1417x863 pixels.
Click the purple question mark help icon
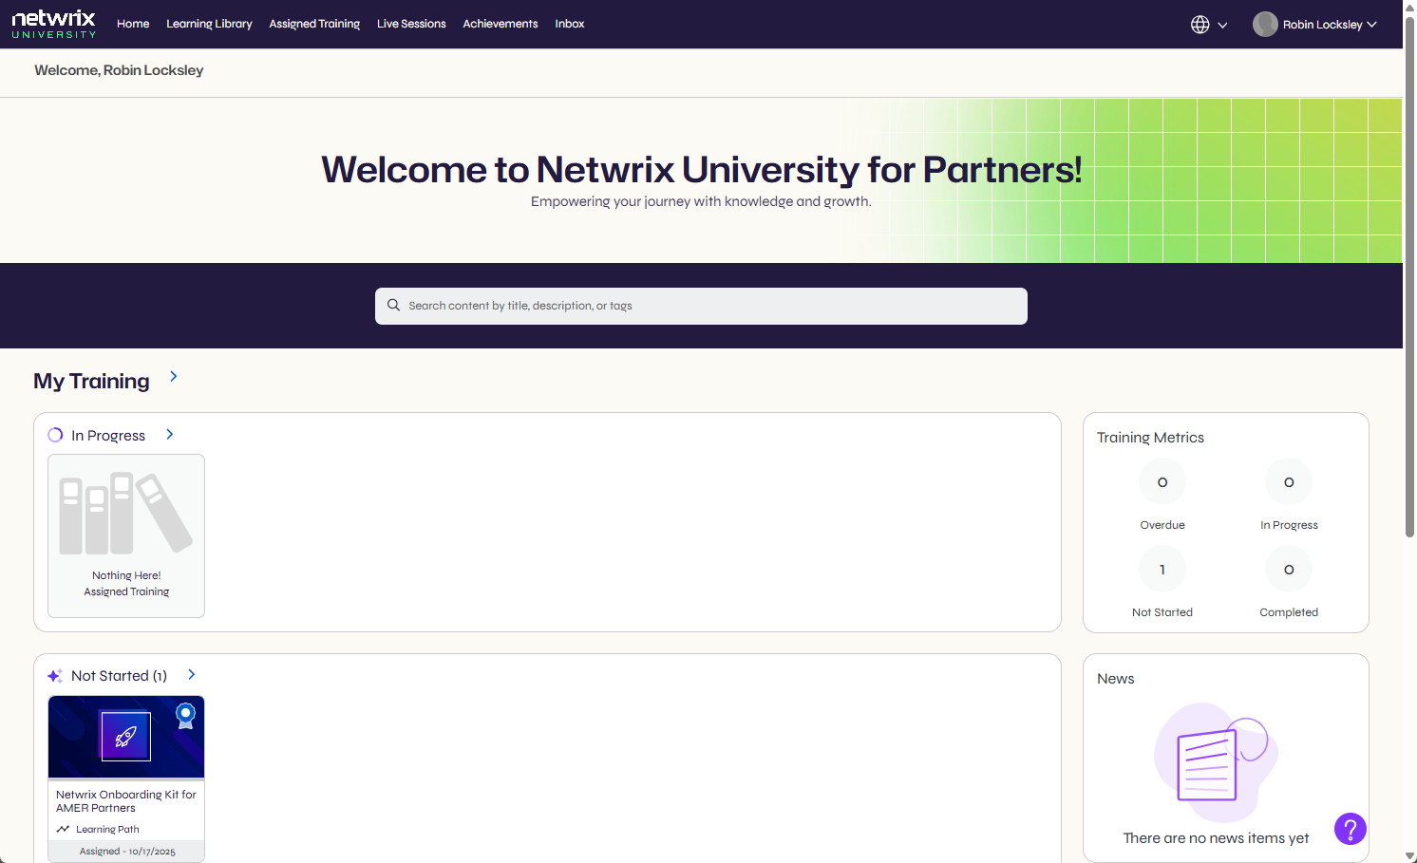[x=1350, y=829]
